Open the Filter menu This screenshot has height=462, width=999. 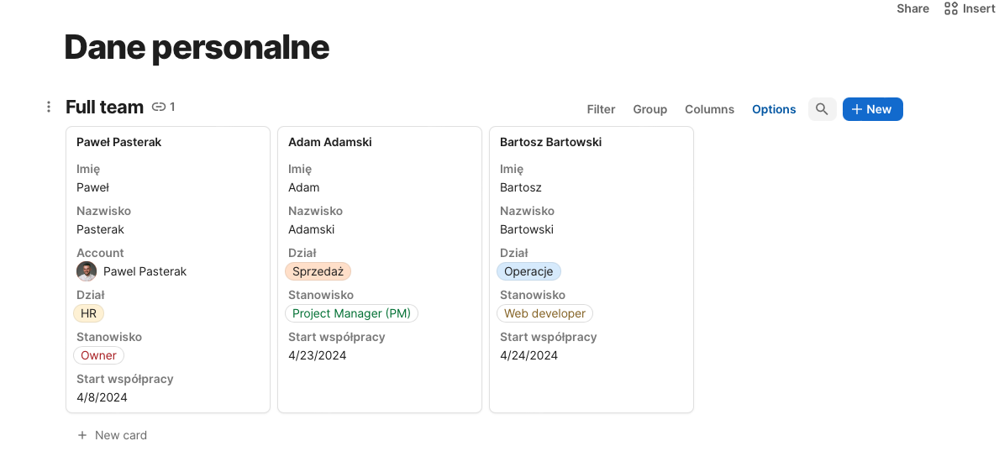[601, 109]
